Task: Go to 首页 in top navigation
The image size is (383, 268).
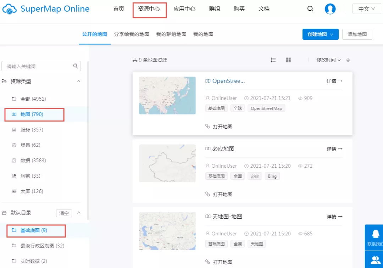Action: pyautogui.click(x=119, y=9)
